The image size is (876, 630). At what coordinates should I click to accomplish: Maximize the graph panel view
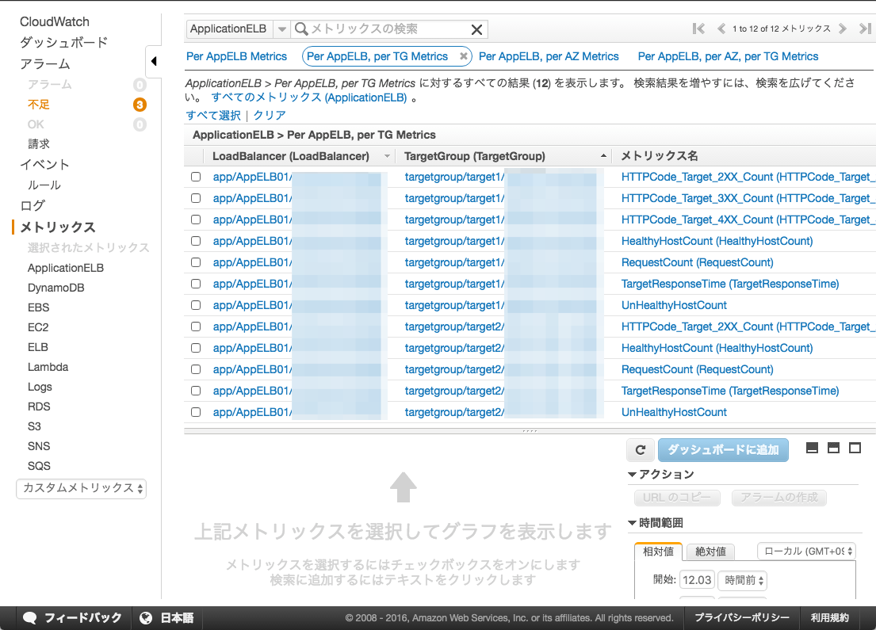click(855, 448)
